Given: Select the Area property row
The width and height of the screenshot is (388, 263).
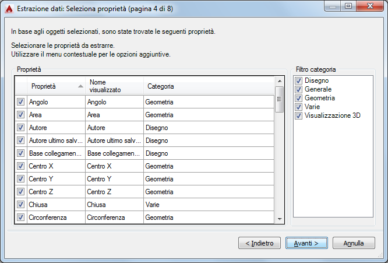Looking at the screenshot, I should tap(55, 115).
